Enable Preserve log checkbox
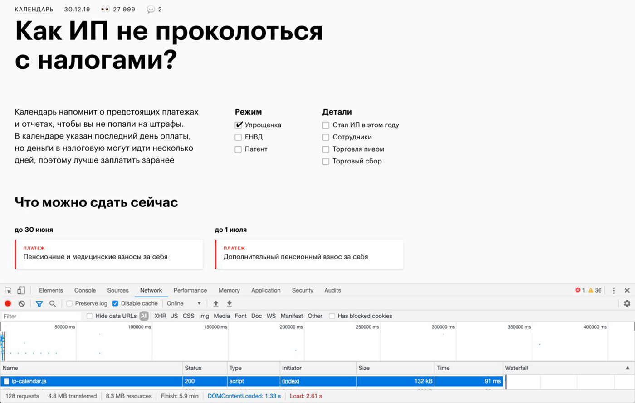635x403 pixels. (x=69, y=303)
